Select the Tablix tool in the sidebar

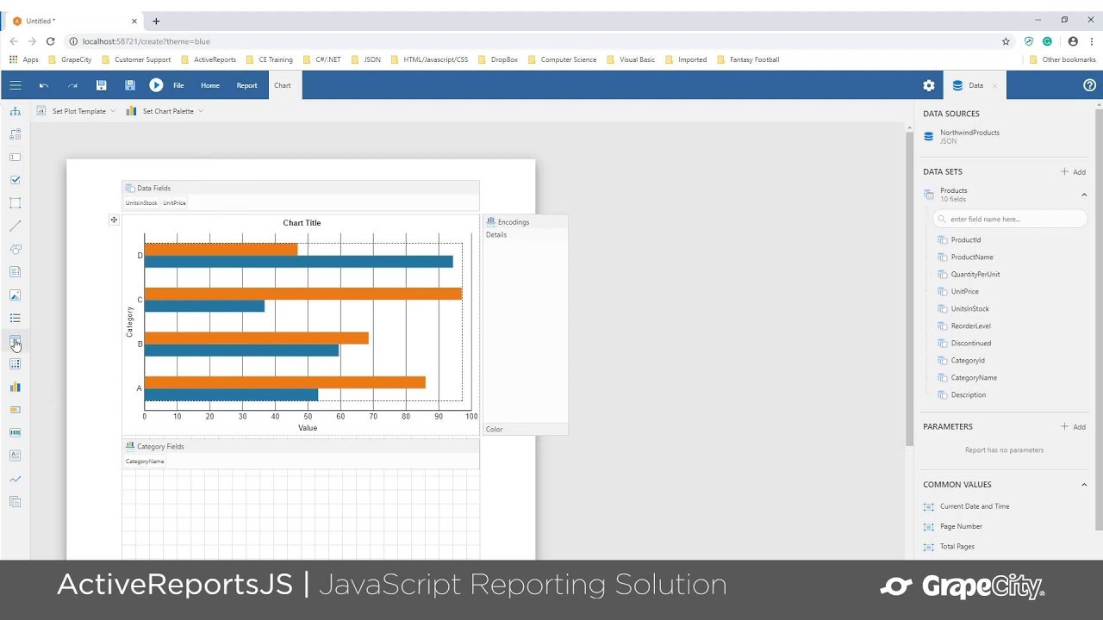pos(15,364)
